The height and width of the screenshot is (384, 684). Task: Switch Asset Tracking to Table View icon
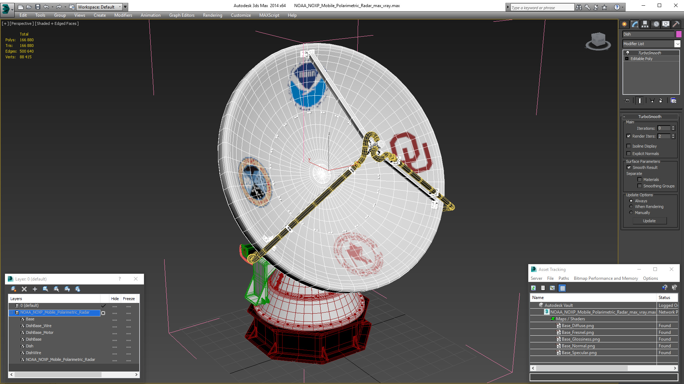563,288
